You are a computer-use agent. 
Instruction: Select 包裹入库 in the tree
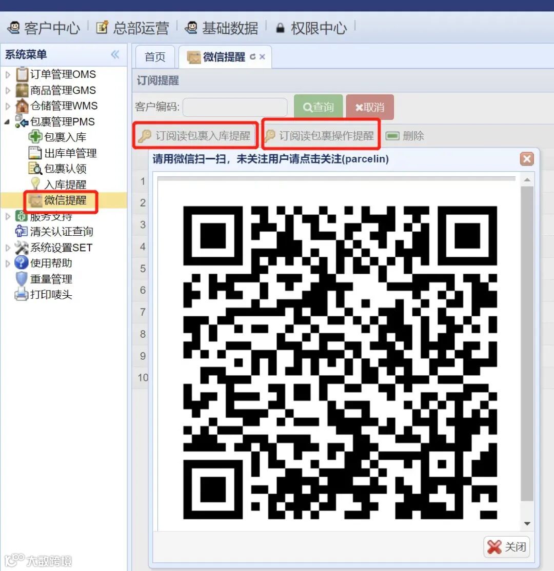coord(65,137)
